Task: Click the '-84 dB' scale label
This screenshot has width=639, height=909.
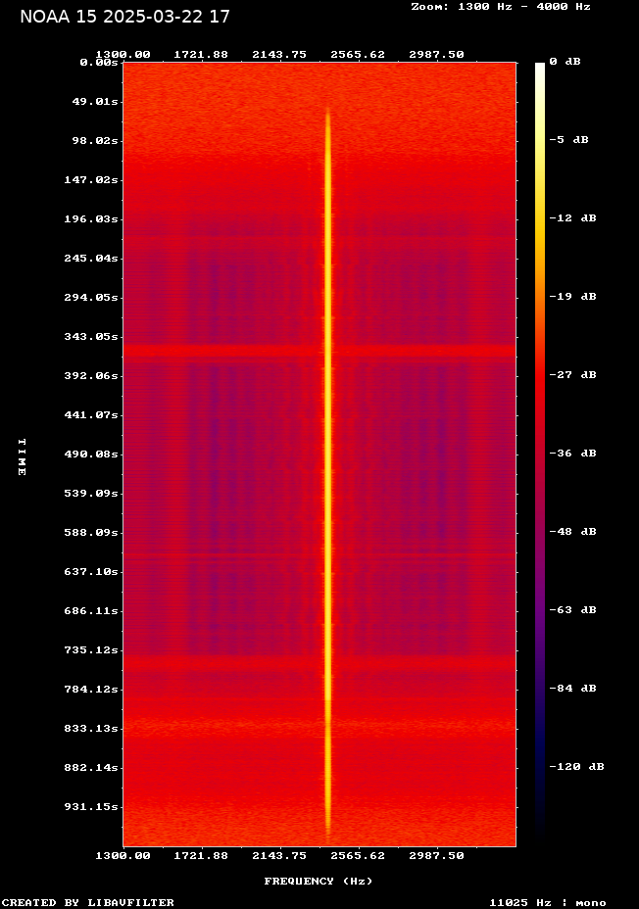Action: [x=572, y=689]
